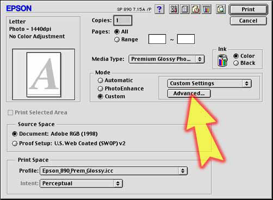Open the Media Type dropdown
This screenshot has height=200, width=273.
(x=166, y=59)
